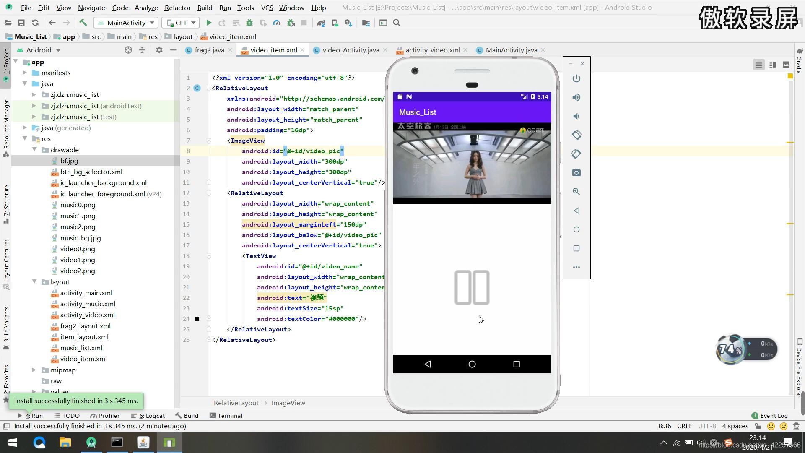805x453 pixels.
Task: Click the video_item.xml tab
Action: pyautogui.click(x=274, y=50)
